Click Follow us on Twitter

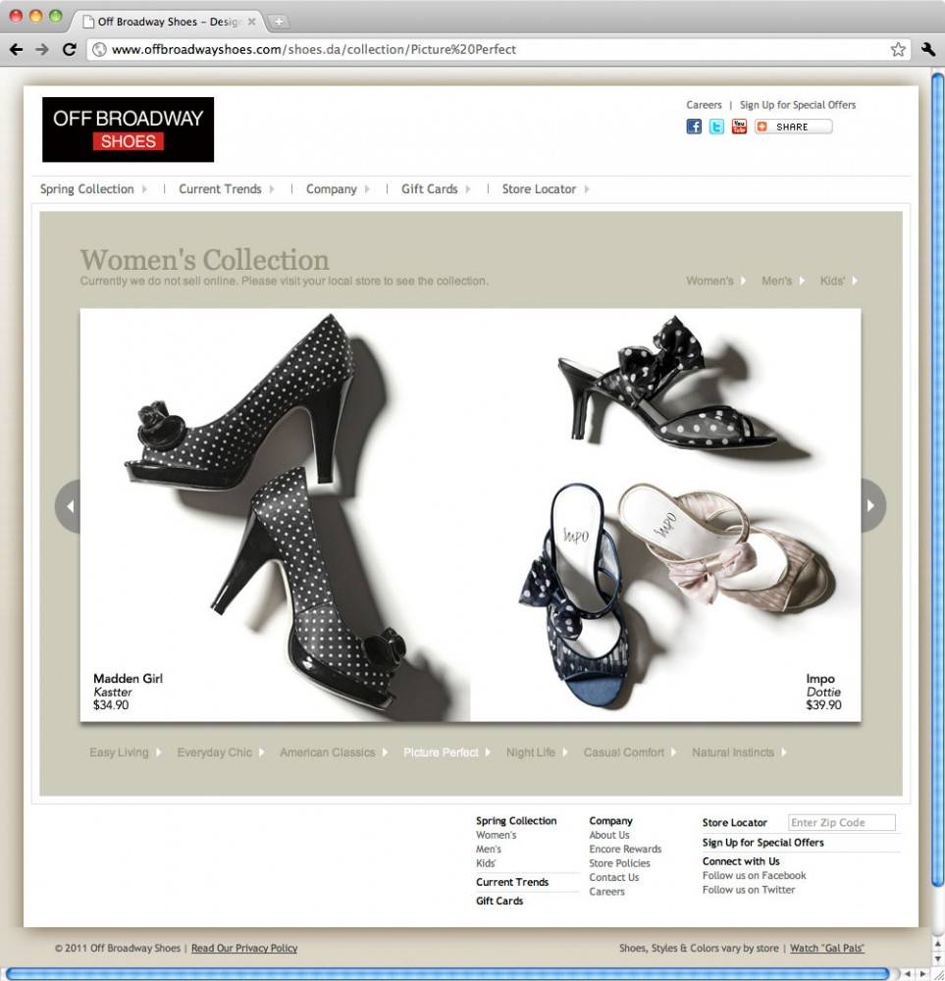(749, 890)
